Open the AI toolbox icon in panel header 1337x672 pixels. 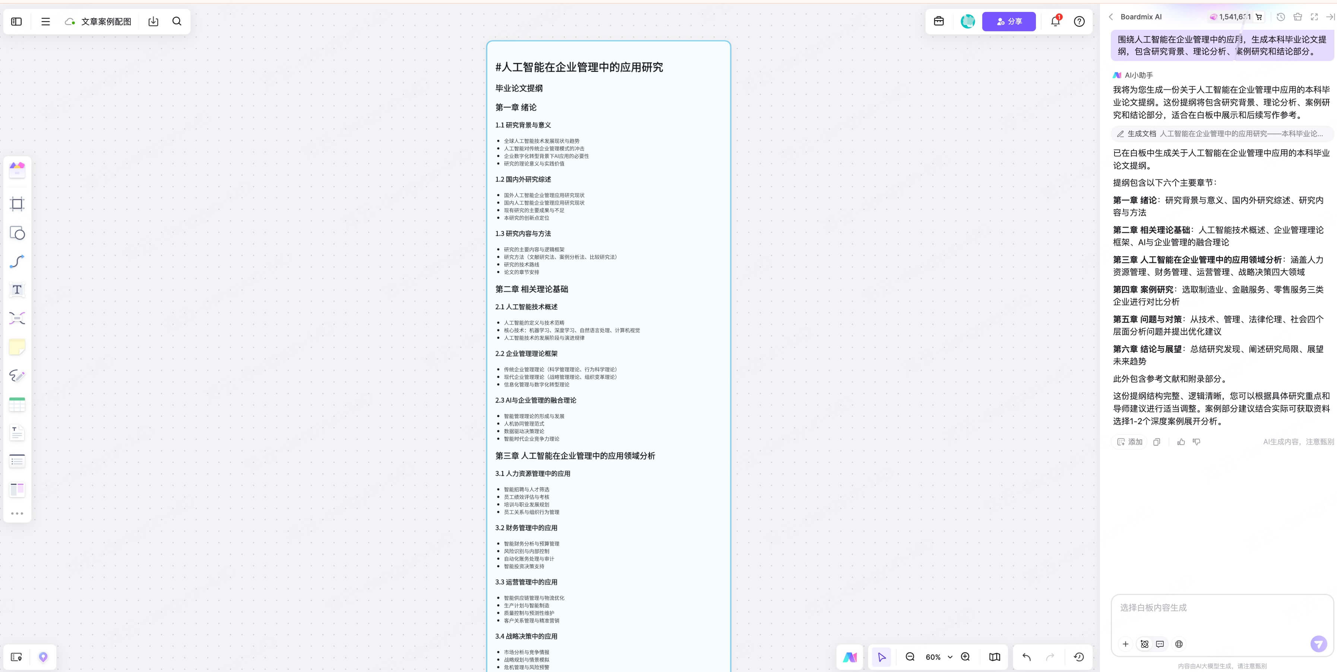click(x=1298, y=17)
